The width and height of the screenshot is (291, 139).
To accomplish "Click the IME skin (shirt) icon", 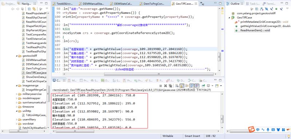I will [278, 130].
